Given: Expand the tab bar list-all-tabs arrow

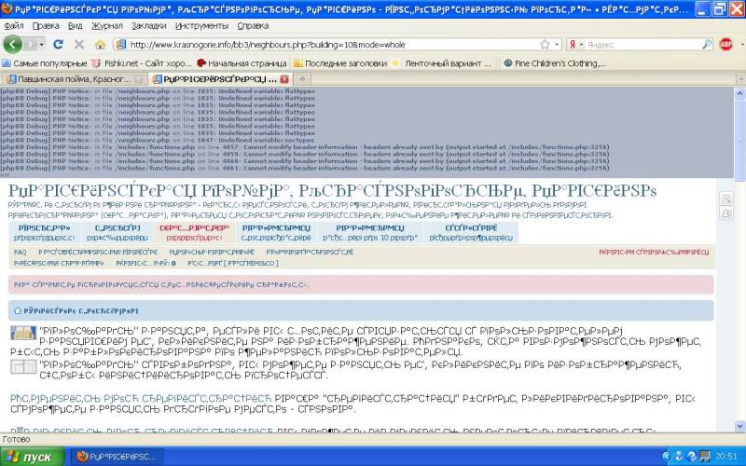Looking at the screenshot, I should click(x=739, y=79).
